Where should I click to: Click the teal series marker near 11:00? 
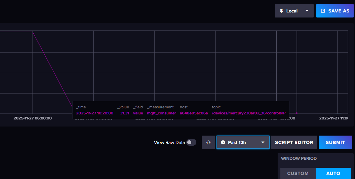tap(339, 113)
